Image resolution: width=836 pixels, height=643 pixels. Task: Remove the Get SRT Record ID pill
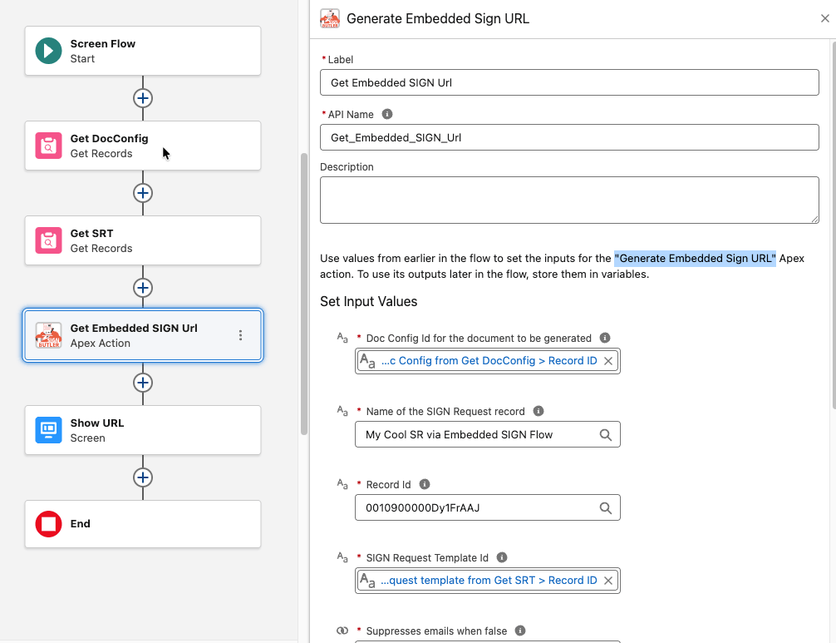(607, 581)
